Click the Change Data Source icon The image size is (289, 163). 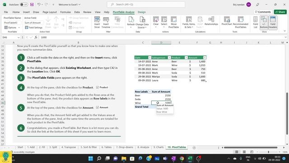point(142,19)
